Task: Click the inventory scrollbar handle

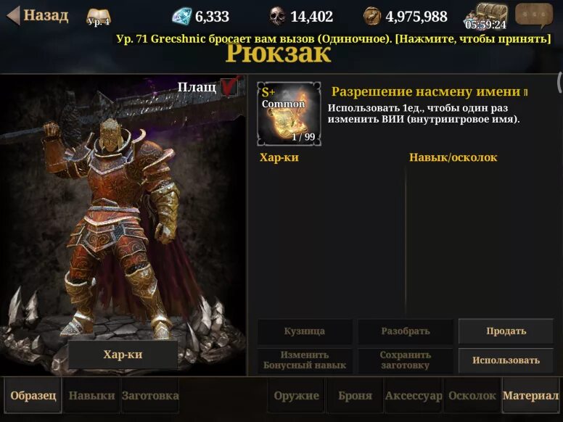Action: click(x=559, y=83)
